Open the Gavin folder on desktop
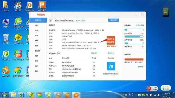175x98 pixels. coord(6,6)
